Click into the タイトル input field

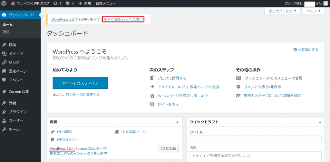(x=256, y=139)
